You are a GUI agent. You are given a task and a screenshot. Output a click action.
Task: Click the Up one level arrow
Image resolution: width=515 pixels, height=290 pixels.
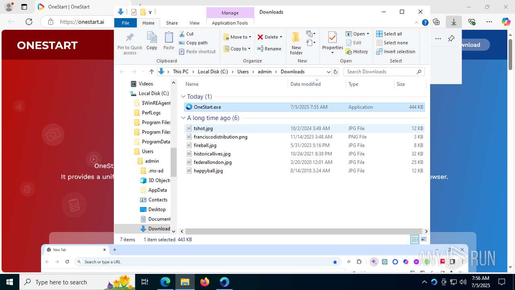coord(151,72)
